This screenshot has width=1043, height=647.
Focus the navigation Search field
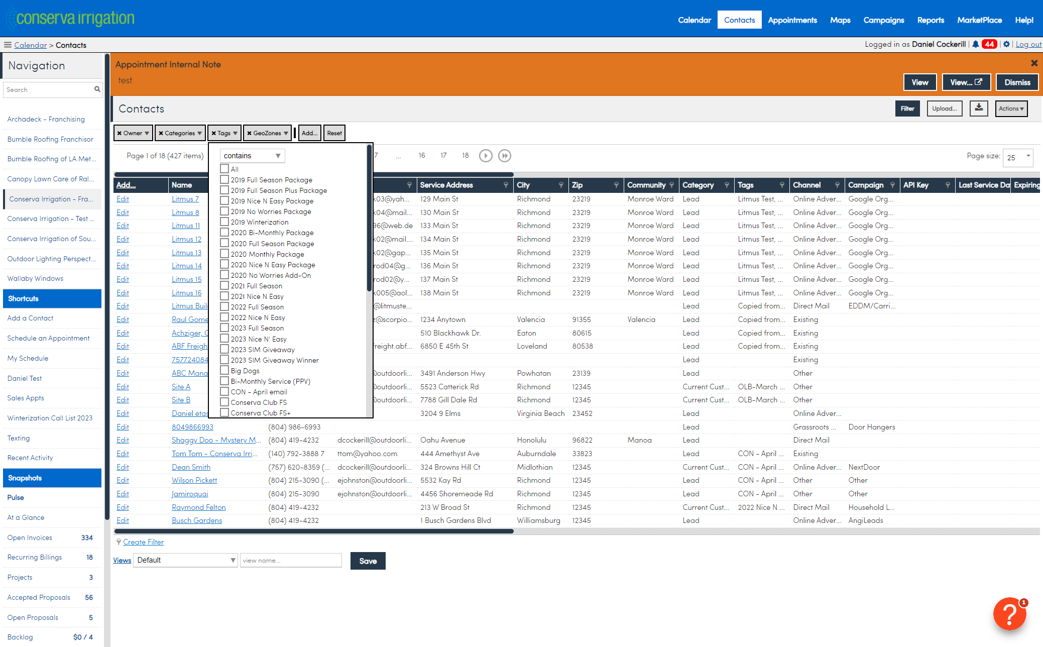tap(49, 89)
